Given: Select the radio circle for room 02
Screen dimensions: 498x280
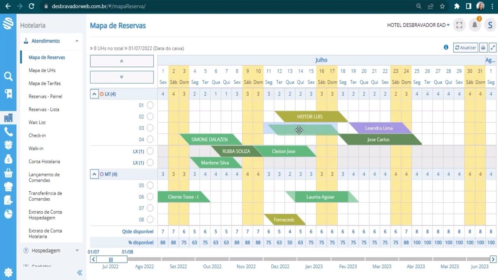Looking at the screenshot, I should [150, 116].
